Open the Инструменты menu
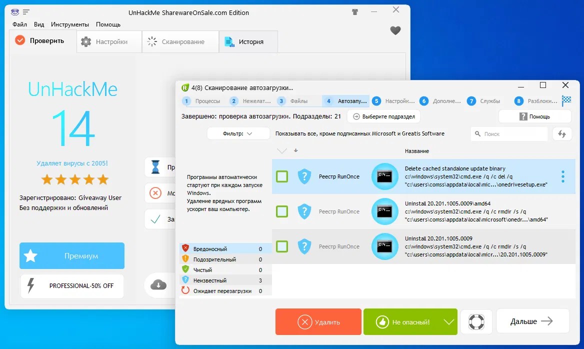584x349 pixels. 69,24
